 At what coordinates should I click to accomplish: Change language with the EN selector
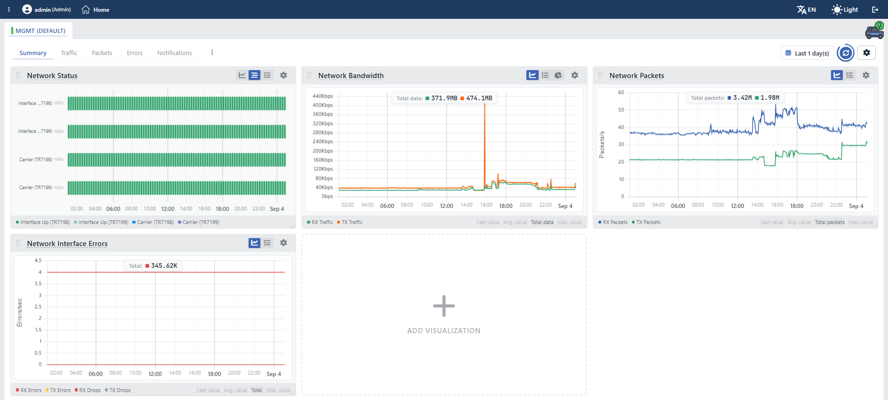806,9
